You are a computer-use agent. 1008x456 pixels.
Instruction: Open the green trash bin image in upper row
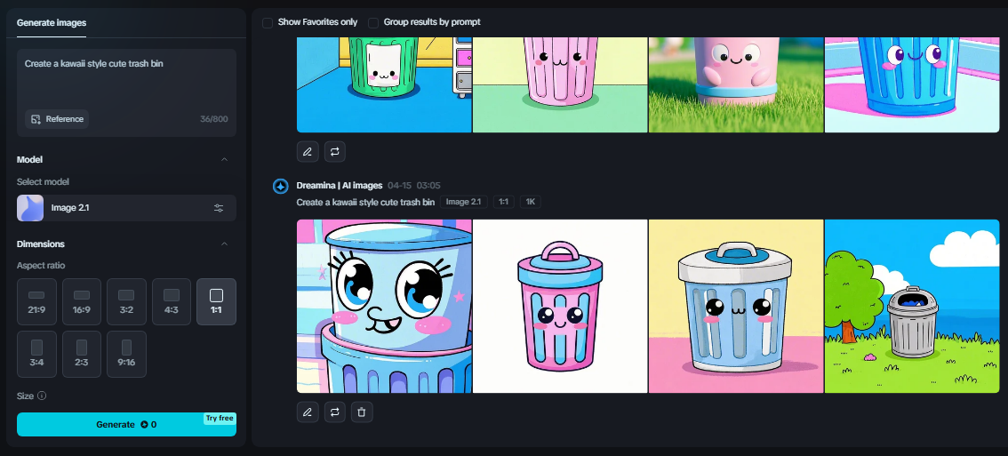[384, 85]
